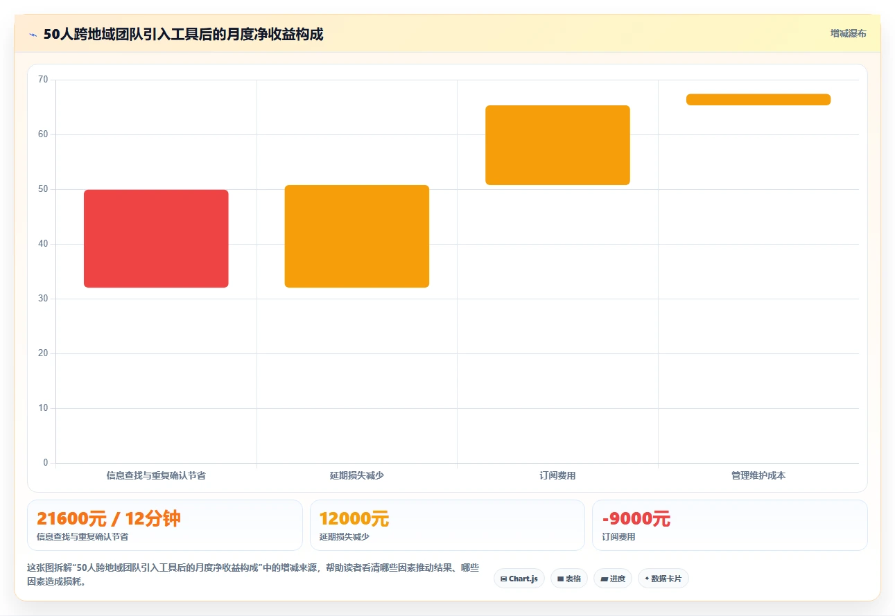Select the 进度 tag chip
Screen dimensions: 895x616
[613, 579]
